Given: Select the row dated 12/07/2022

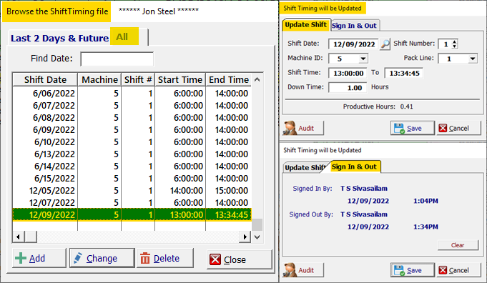Looking at the screenshot, I should click(132, 203).
